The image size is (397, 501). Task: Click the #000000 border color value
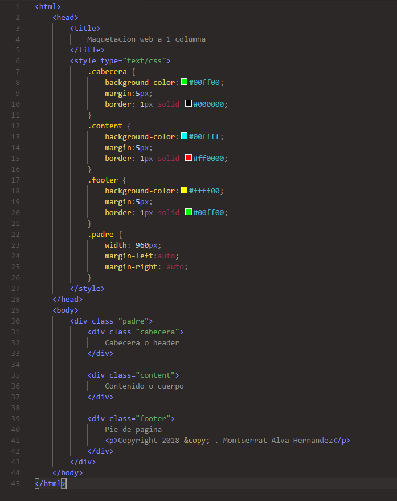[209, 104]
